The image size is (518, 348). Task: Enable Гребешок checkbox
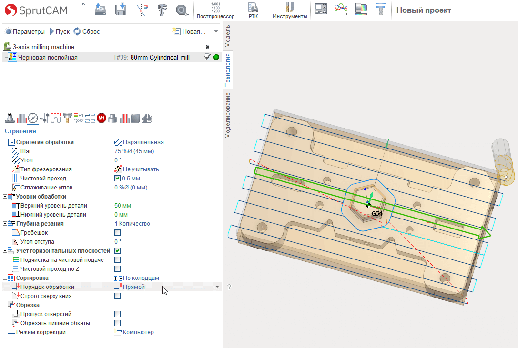(117, 233)
